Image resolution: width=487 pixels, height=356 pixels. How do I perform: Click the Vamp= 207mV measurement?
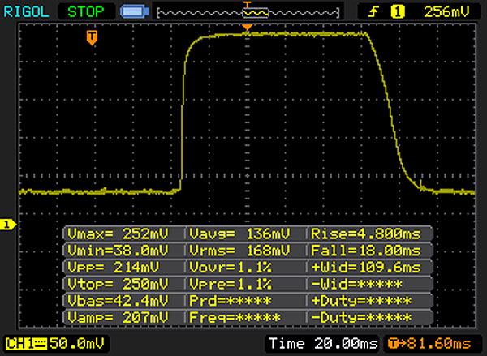point(118,317)
